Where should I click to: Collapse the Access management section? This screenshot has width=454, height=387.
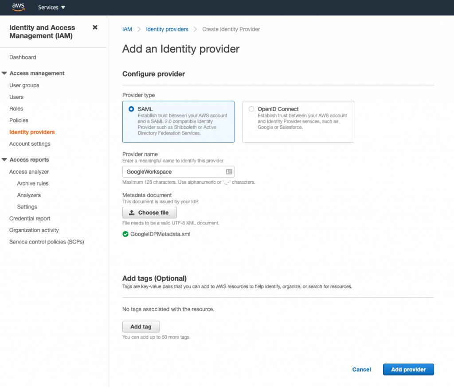4,73
